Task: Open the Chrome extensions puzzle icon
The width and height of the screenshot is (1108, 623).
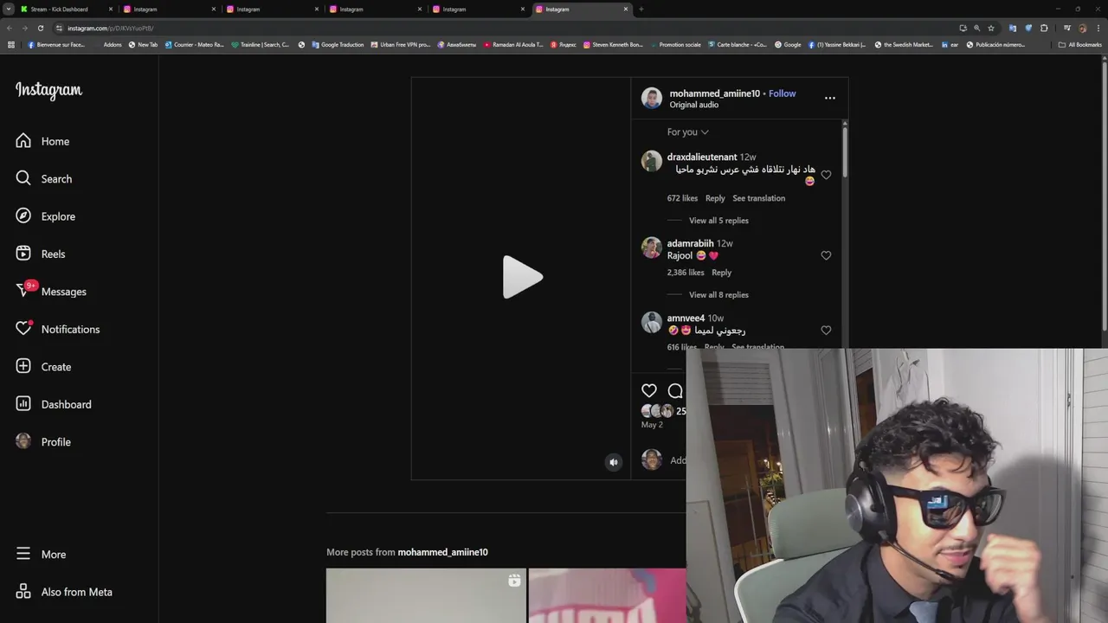Action: [x=1044, y=28]
